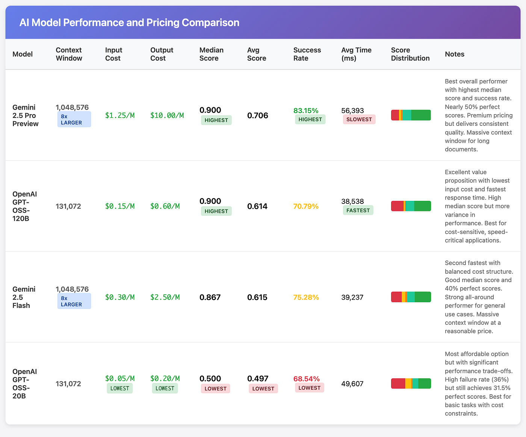Image resolution: width=526 pixels, height=437 pixels.
Task: Click the LOWEST badge under the 0.497 average score
Action: [263, 389]
